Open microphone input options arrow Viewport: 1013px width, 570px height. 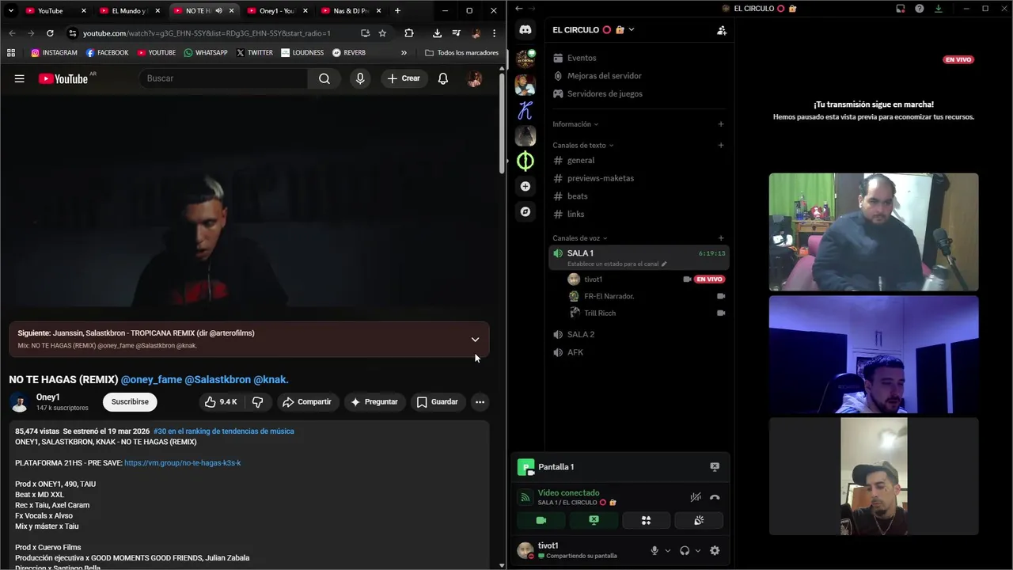coord(668,551)
